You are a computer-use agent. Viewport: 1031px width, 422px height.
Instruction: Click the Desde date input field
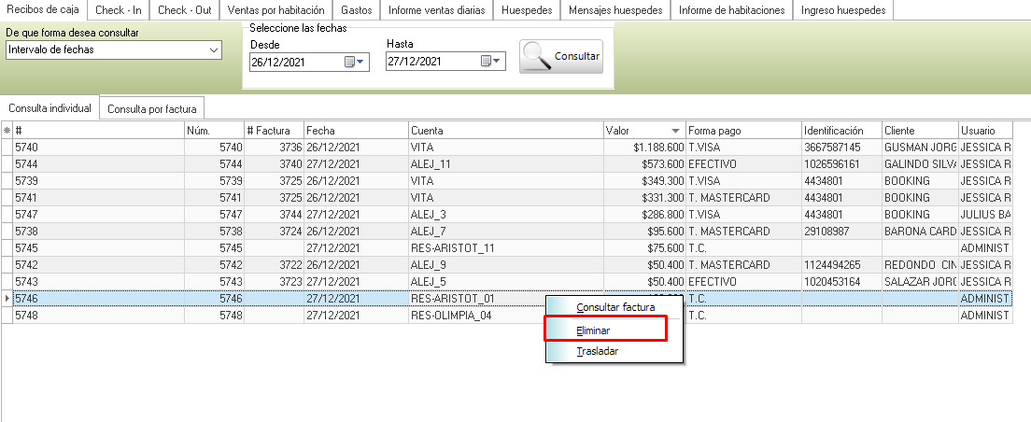(x=296, y=63)
